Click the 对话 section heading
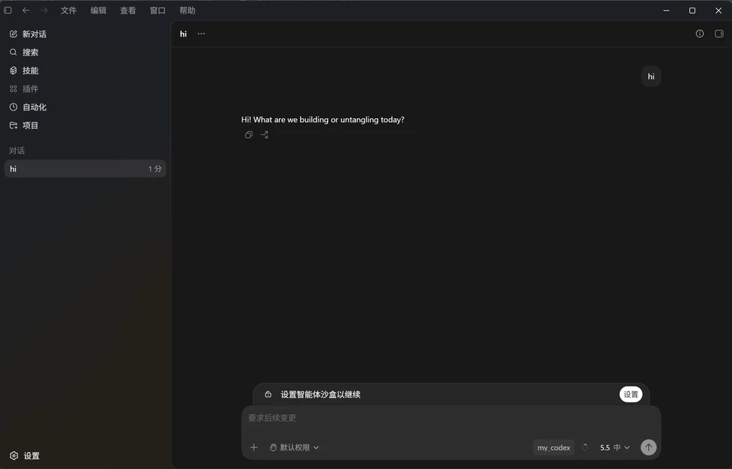 [x=17, y=150]
